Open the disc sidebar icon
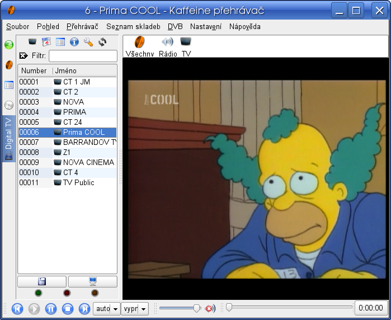391x320 pixels. 9,105
